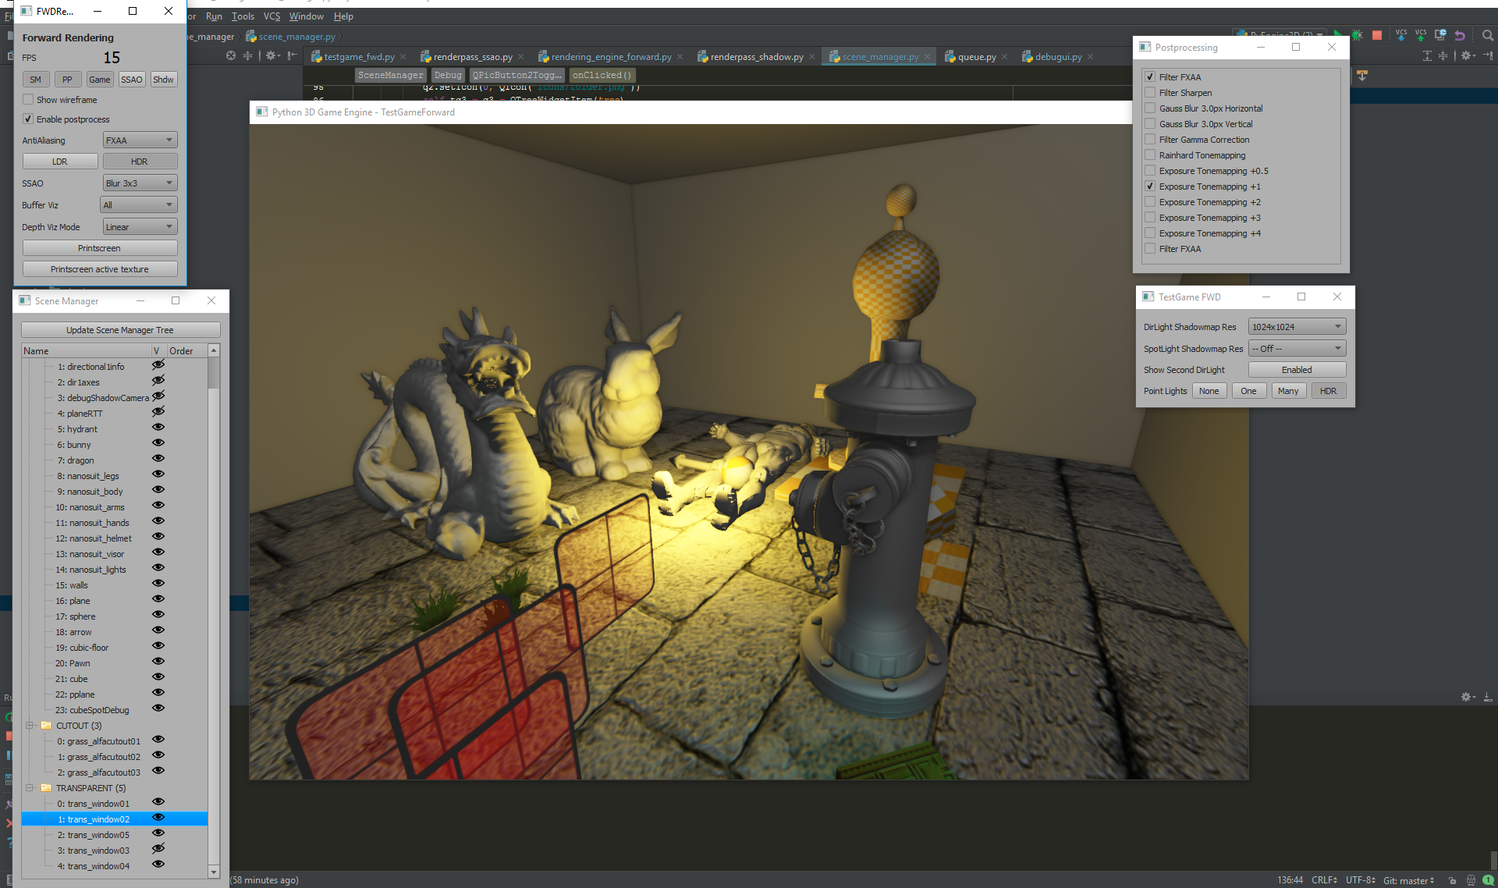The height and width of the screenshot is (888, 1498).
Task: Click the VCS update project icon with blue arrow
Action: click(1401, 35)
